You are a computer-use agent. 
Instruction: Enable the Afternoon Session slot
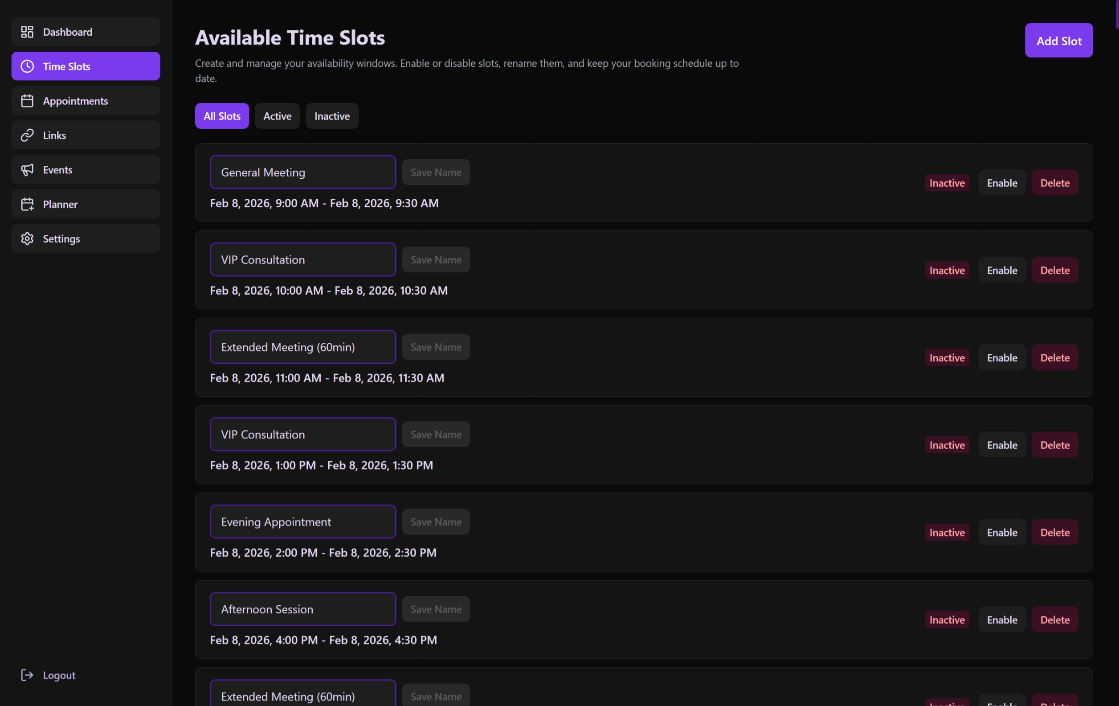click(x=1001, y=619)
